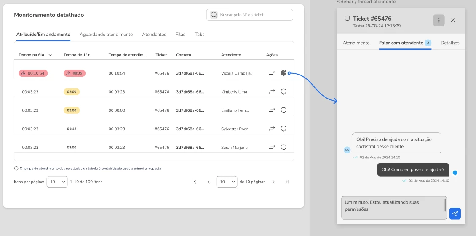Click contact 3d7df68a-66... in Kimberly Lima row

tap(190, 92)
